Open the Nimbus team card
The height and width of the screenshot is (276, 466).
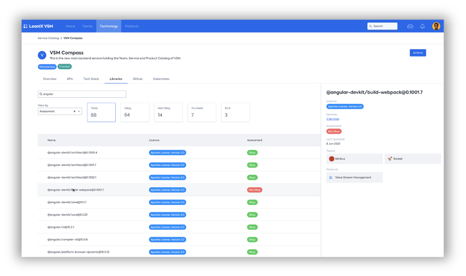pos(354,159)
